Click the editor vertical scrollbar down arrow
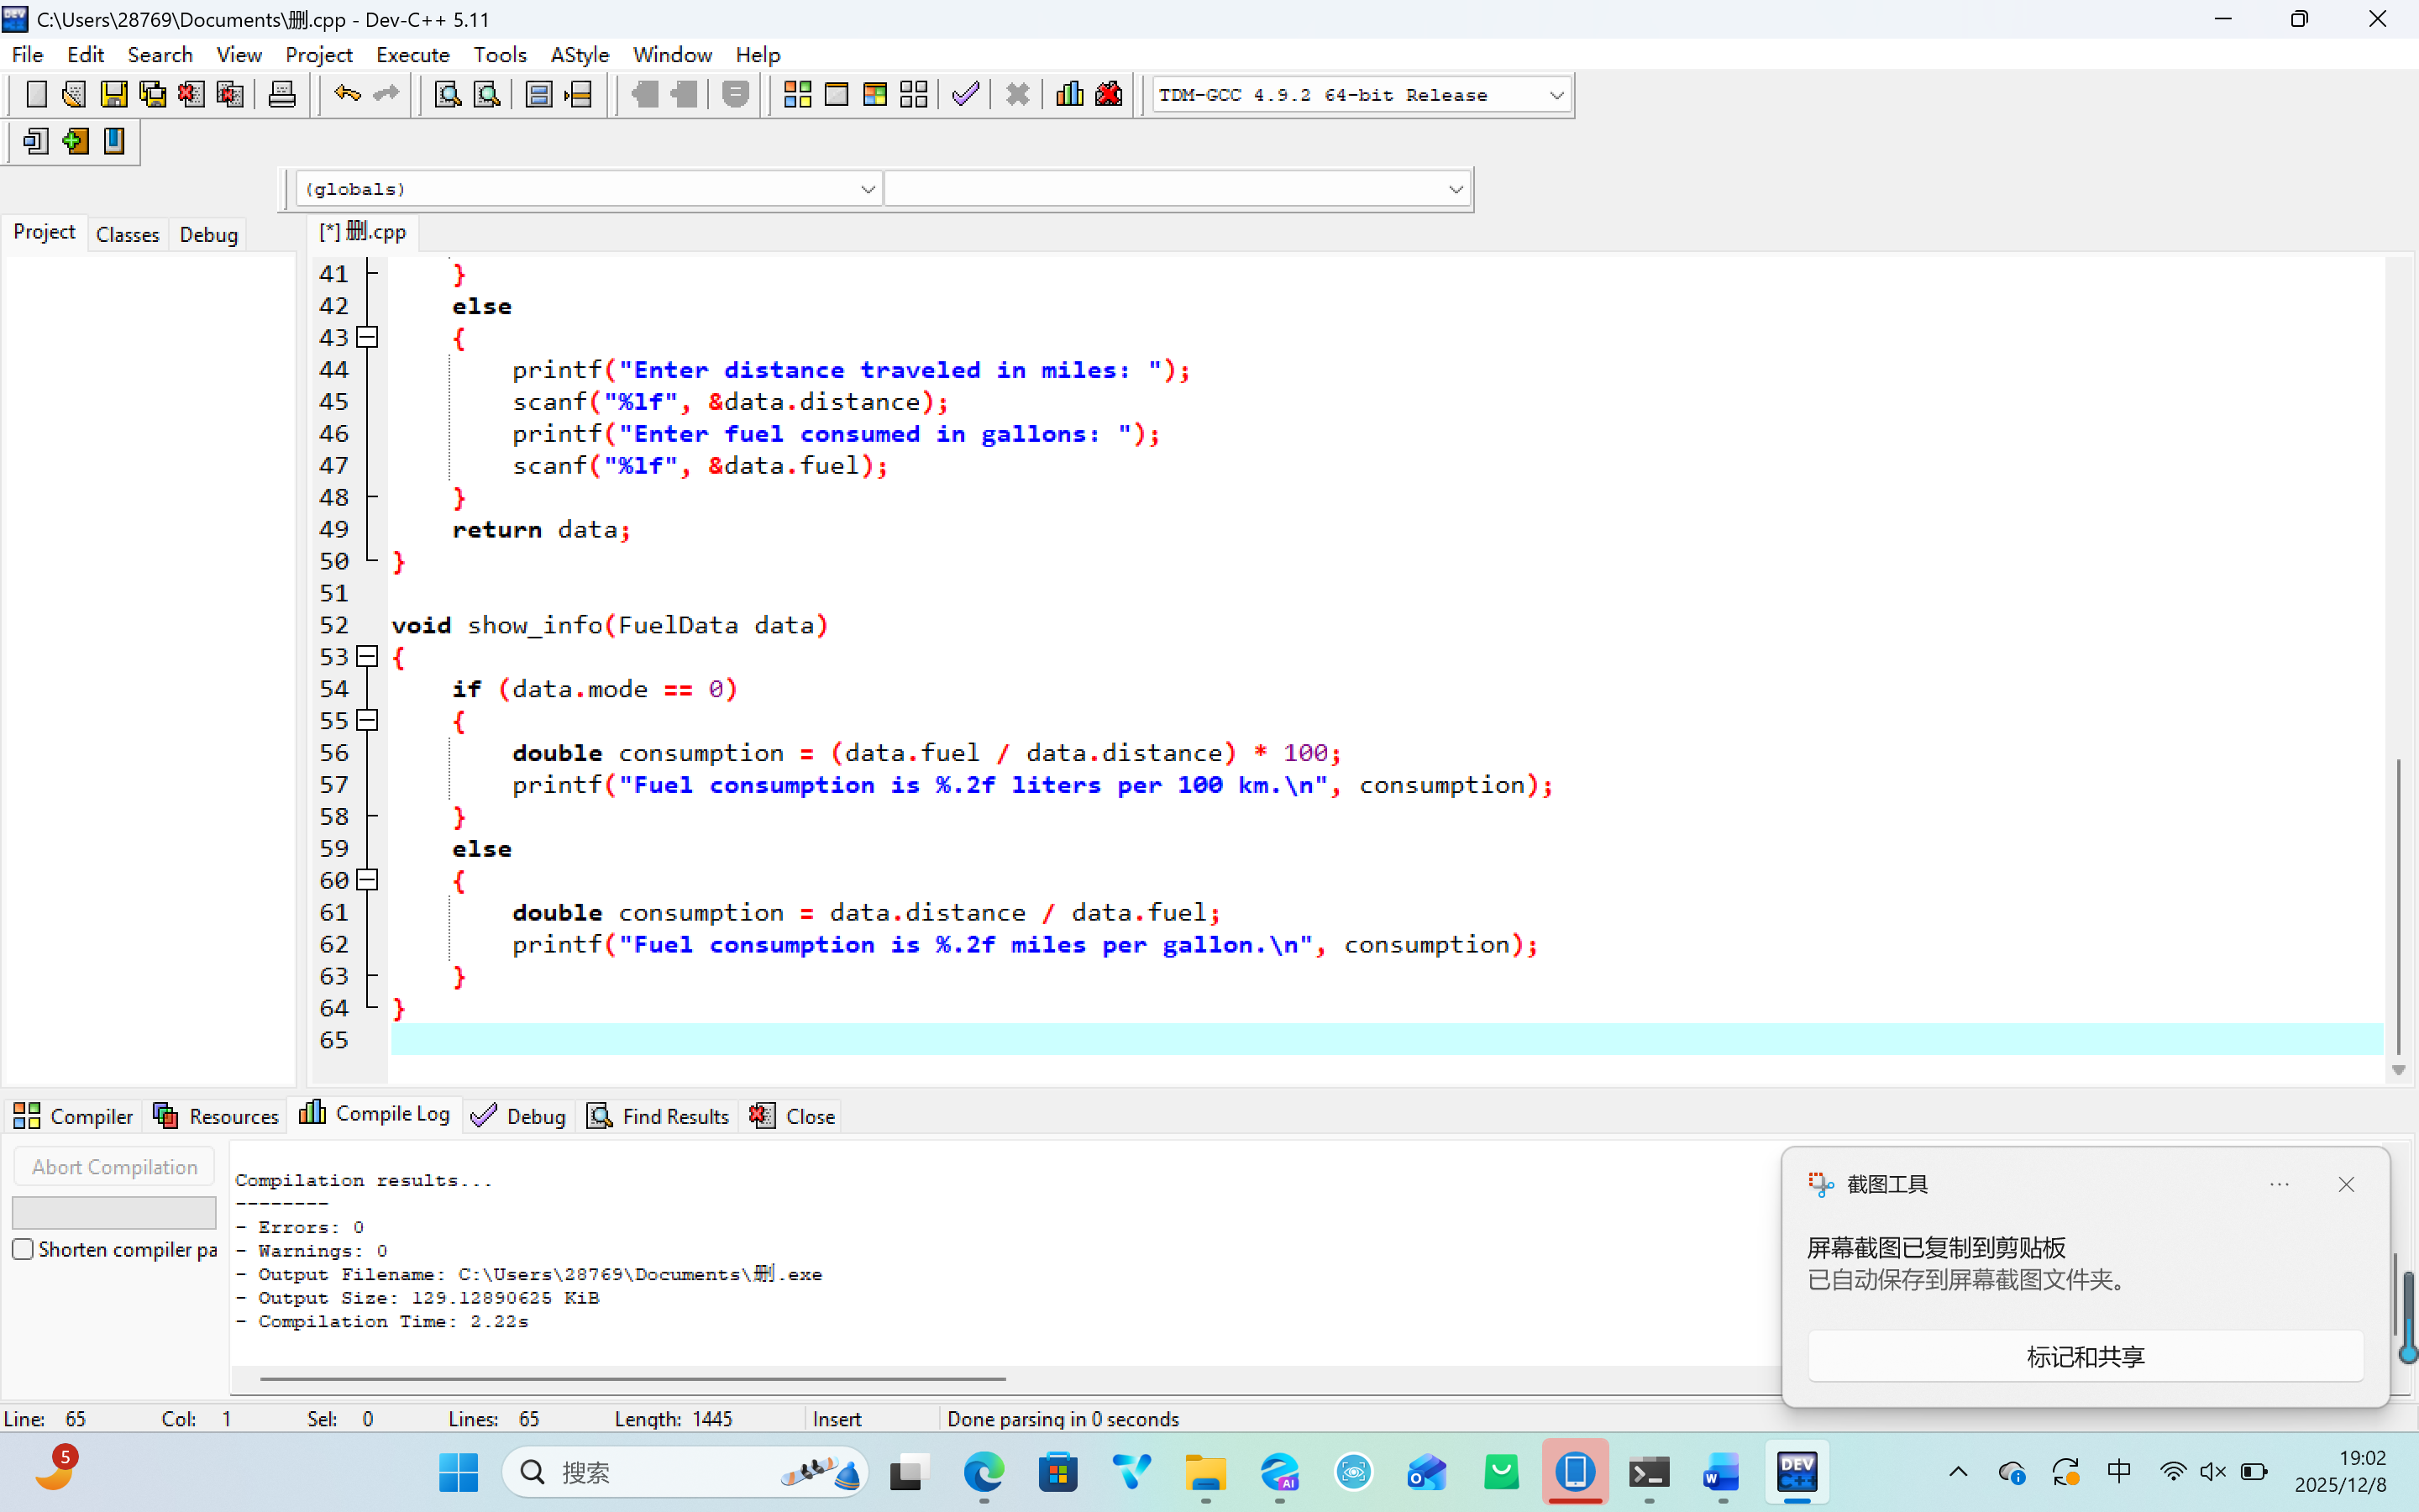 [x=2398, y=1070]
